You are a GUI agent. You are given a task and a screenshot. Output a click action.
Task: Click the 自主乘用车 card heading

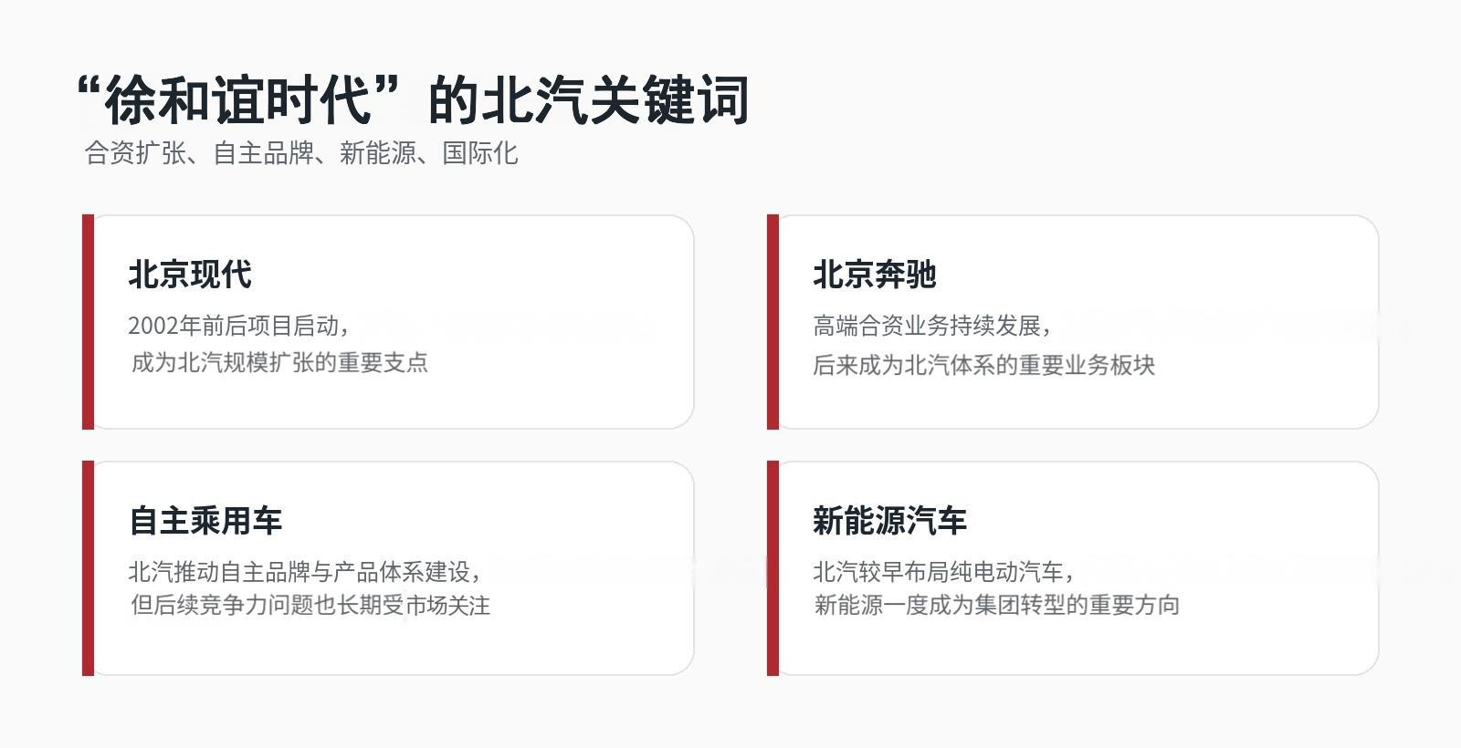205,521
